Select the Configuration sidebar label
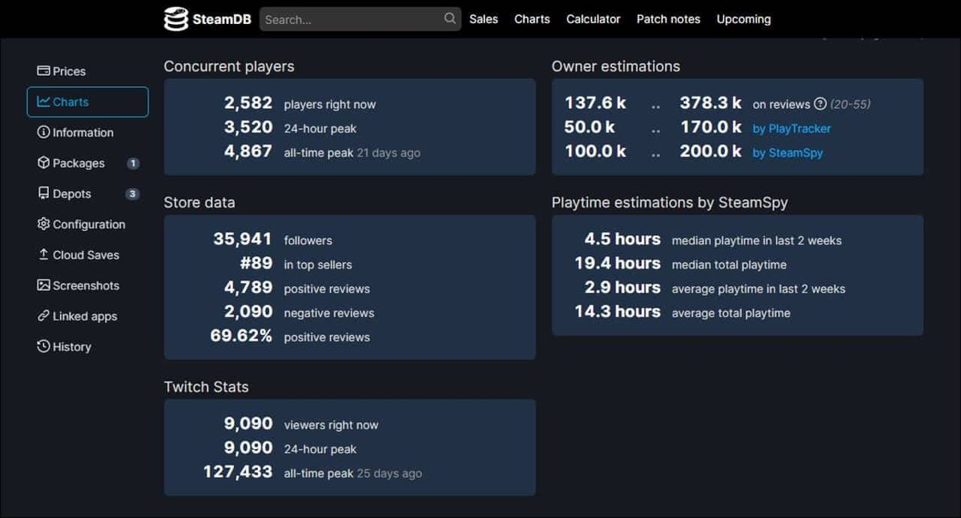 click(89, 225)
